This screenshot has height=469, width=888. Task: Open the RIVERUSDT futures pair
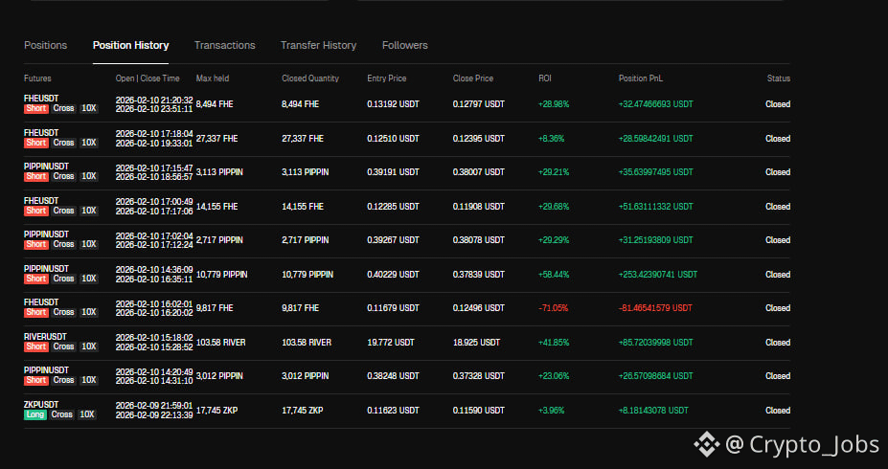(46, 336)
